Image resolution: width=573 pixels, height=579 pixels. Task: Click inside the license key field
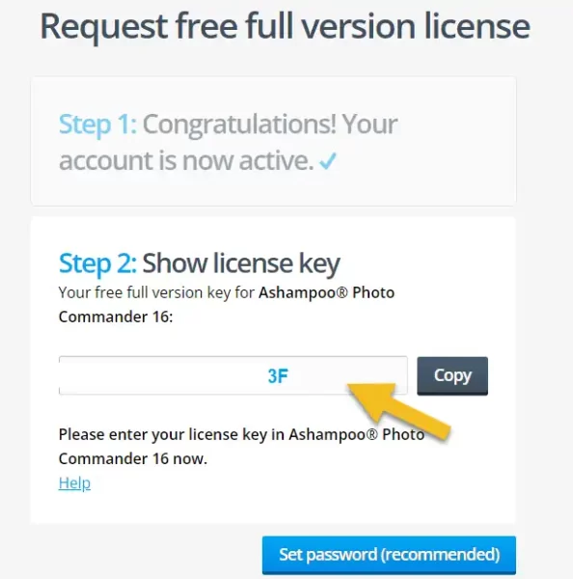[233, 375]
